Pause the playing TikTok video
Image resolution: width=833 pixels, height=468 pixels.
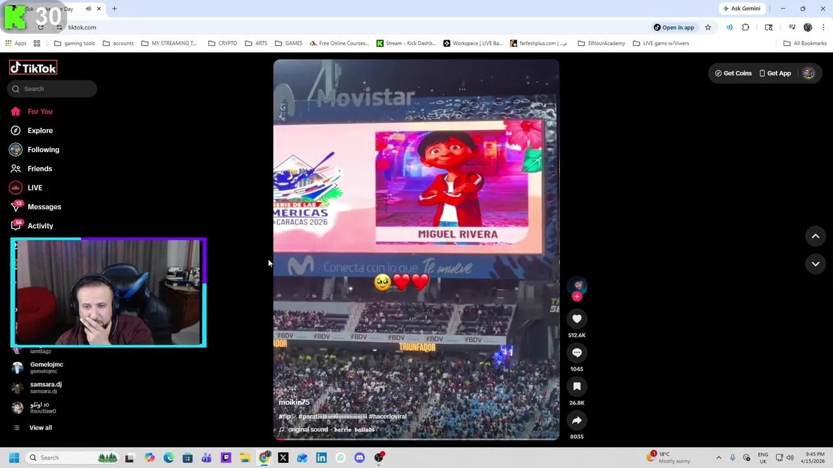click(x=416, y=250)
